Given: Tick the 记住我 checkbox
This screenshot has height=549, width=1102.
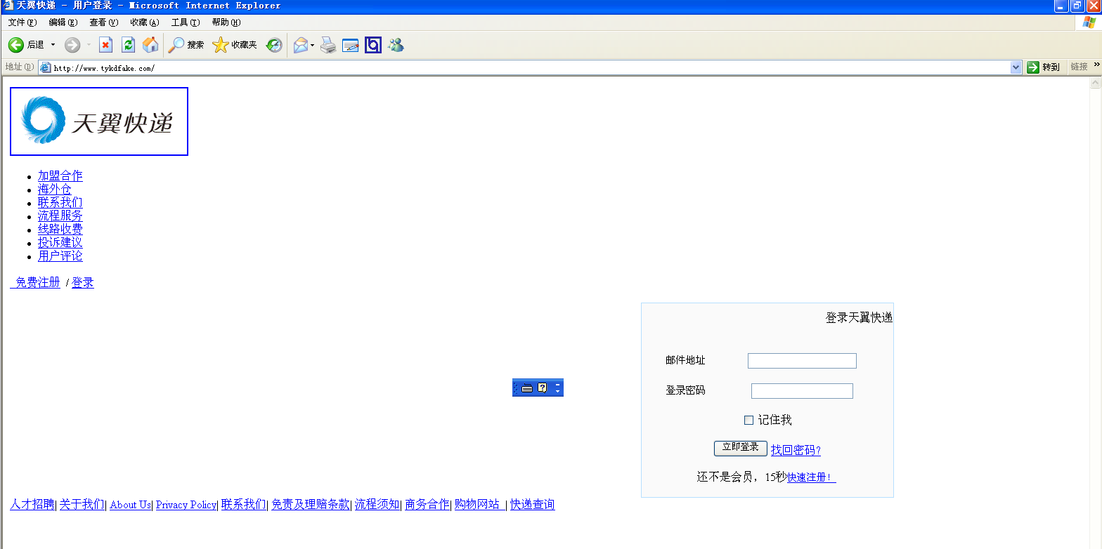Looking at the screenshot, I should (x=748, y=420).
